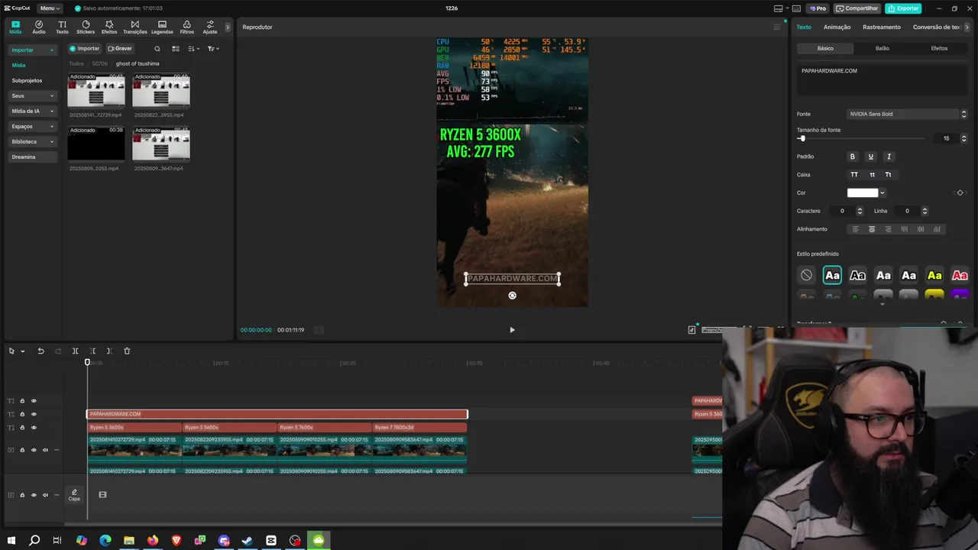Align text to the left

[855, 229]
